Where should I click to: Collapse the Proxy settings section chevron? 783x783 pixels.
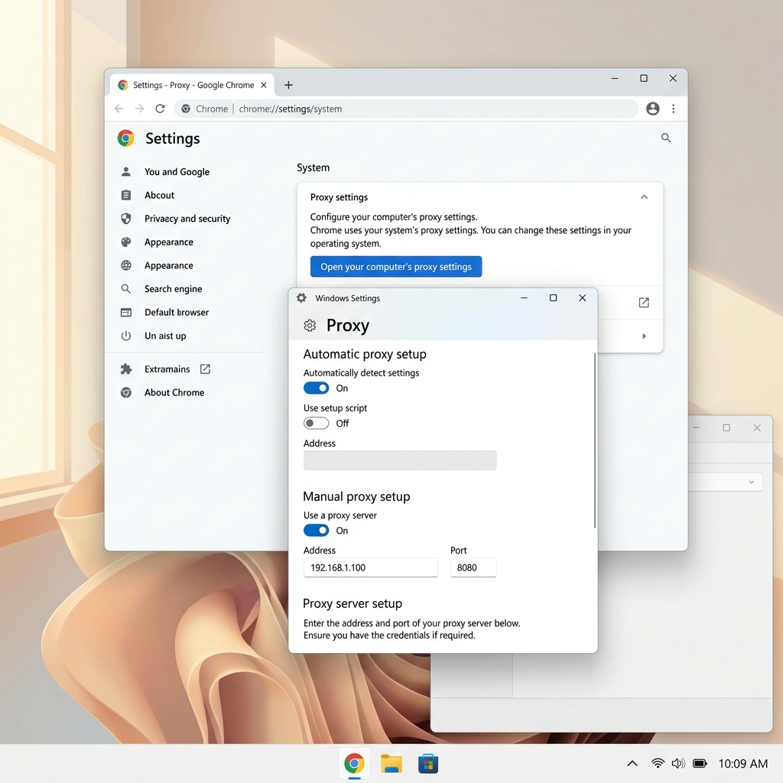tap(644, 197)
